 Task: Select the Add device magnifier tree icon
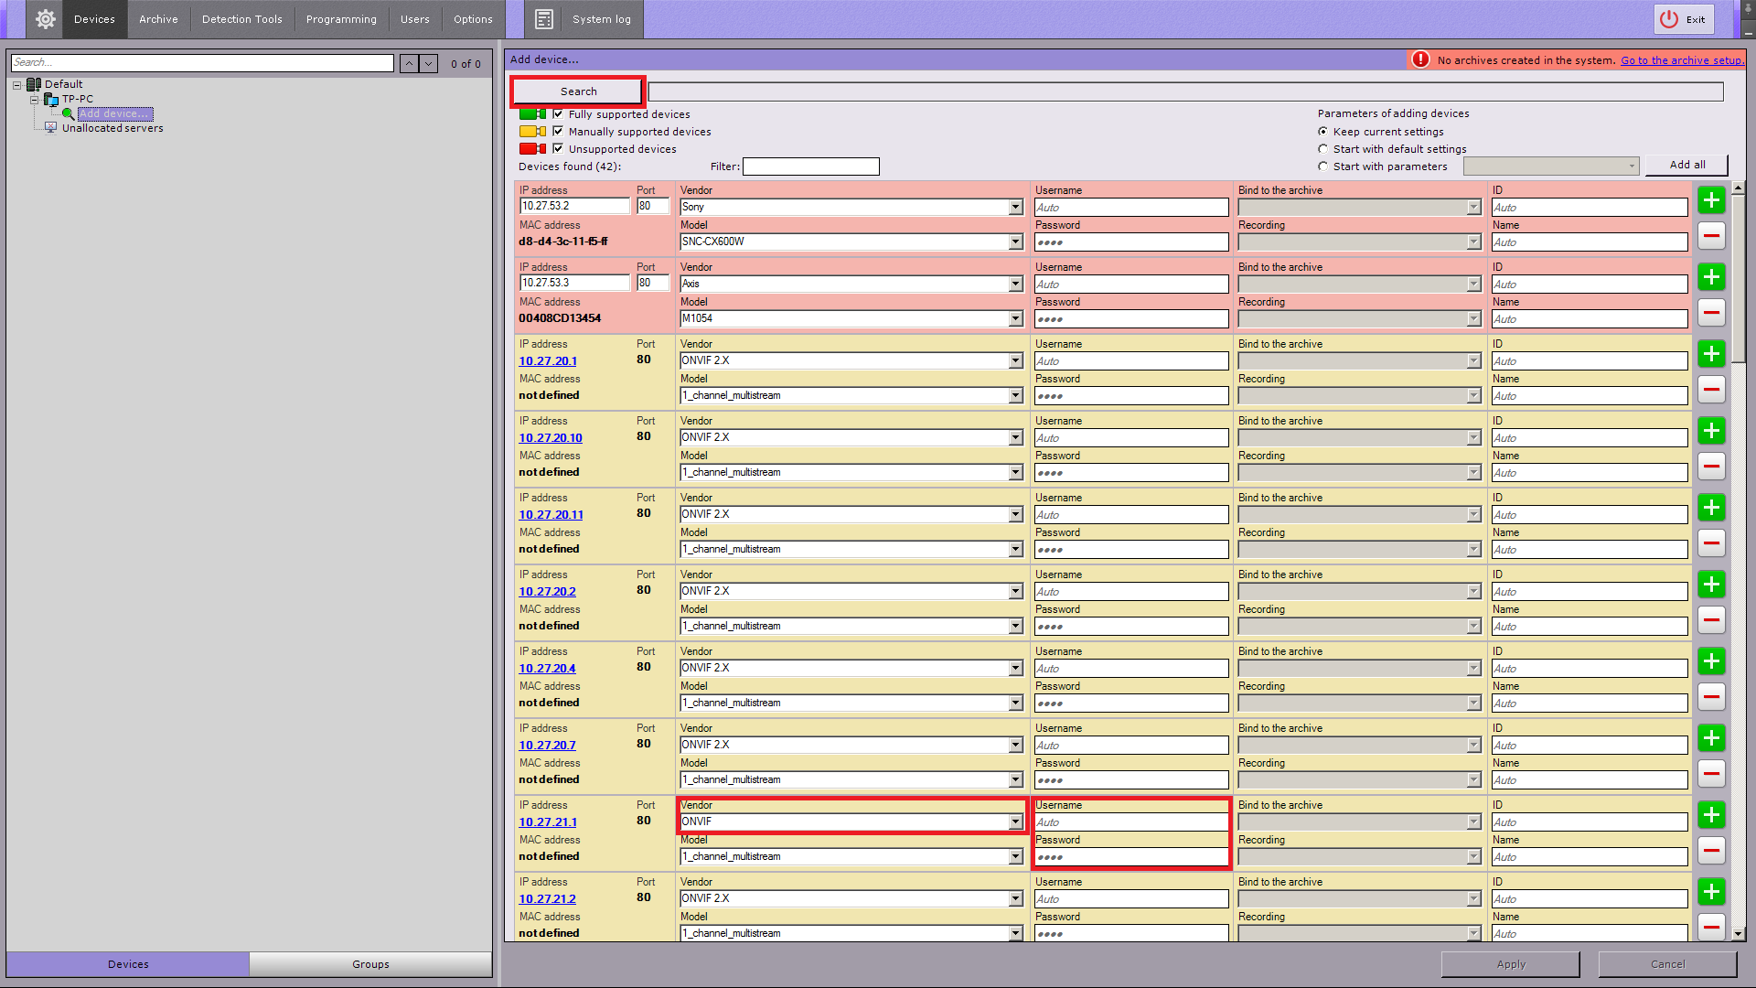69,114
